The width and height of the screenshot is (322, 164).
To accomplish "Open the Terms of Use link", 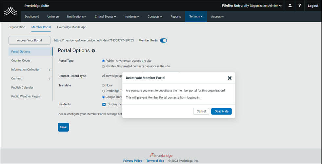I will coord(155,161).
